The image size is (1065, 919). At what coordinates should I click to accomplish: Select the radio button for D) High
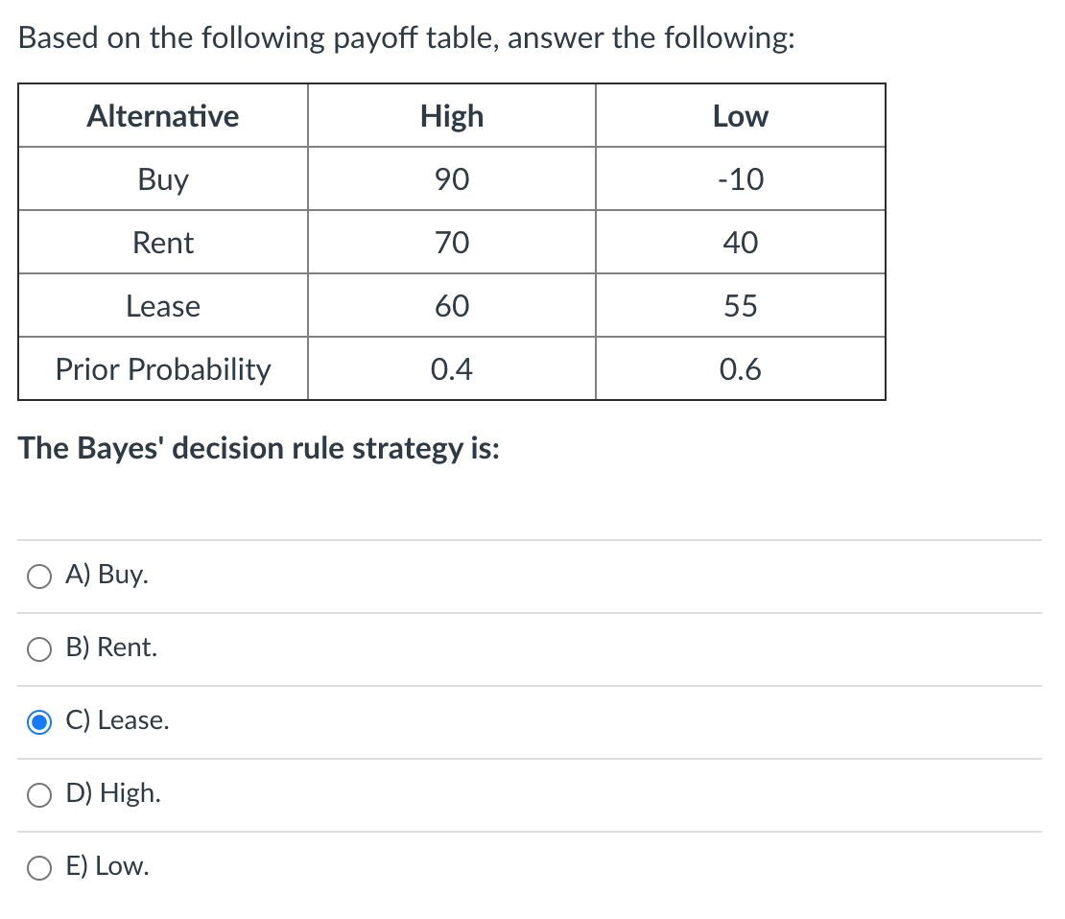point(38,795)
